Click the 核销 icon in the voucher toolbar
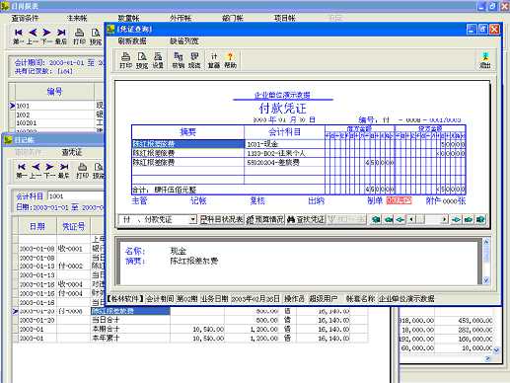This screenshot has width=510, height=383. (x=179, y=60)
